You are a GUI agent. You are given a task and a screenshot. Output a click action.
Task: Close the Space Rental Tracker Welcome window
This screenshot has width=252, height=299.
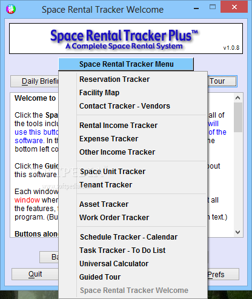234,7
